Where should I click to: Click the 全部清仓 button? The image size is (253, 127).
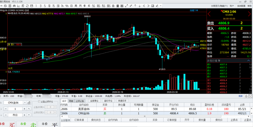click(94, 101)
